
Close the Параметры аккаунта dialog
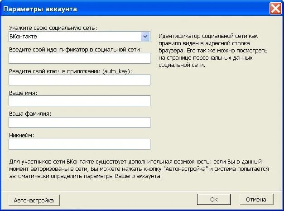click(x=275, y=9)
